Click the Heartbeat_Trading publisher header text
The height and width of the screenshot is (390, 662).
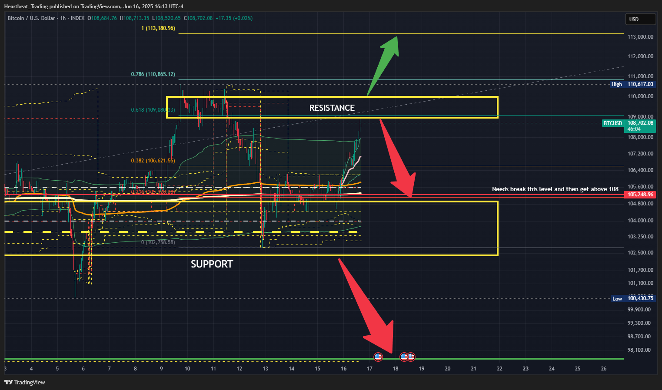tap(93, 6)
